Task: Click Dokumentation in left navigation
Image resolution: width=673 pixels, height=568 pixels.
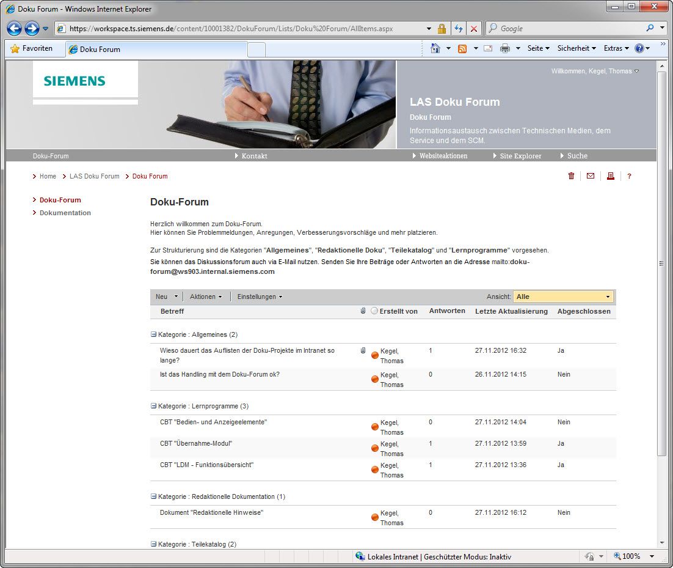Action: 65,213
